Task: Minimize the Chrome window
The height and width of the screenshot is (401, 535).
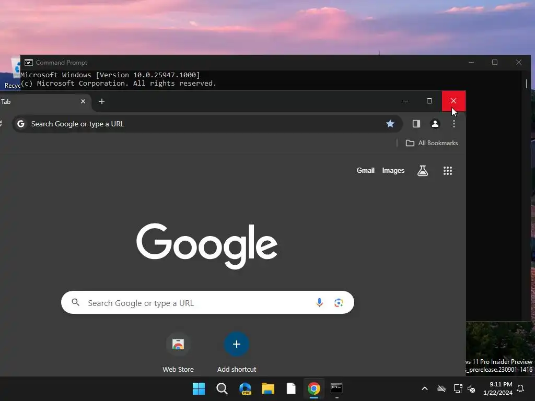Action: [405, 101]
